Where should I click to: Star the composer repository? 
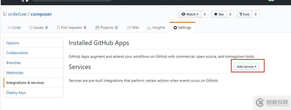pyautogui.click(x=219, y=14)
